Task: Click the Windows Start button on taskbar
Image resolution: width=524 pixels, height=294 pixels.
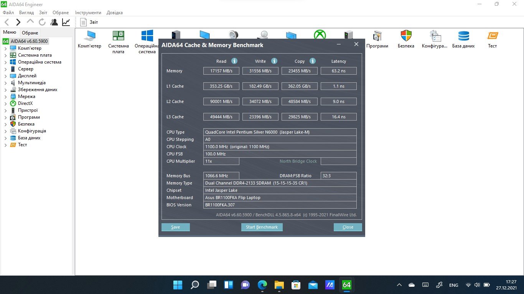Action: click(x=178, y=285)
